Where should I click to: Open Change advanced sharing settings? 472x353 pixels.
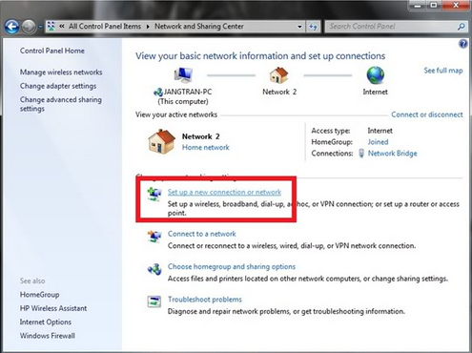(x=61, y=104)
